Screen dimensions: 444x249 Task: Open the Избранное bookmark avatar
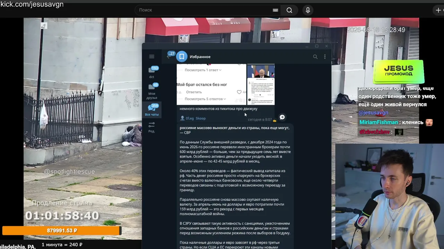click(182, 56)
